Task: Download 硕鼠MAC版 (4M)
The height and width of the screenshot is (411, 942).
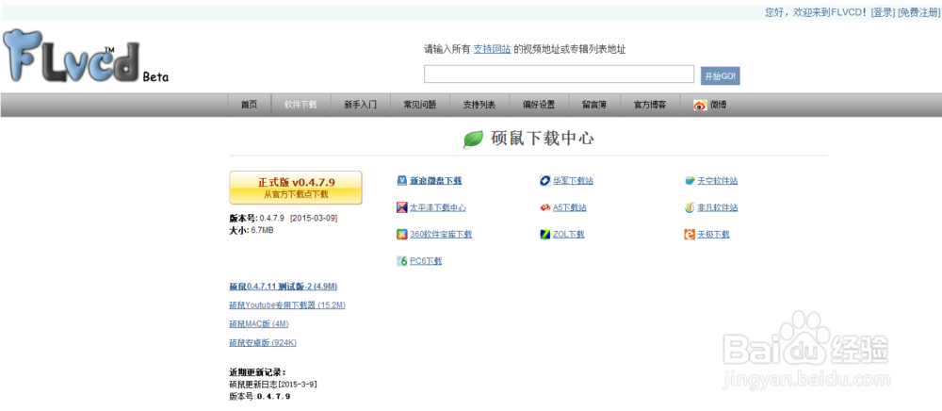Action: click(x=259, y=324)
